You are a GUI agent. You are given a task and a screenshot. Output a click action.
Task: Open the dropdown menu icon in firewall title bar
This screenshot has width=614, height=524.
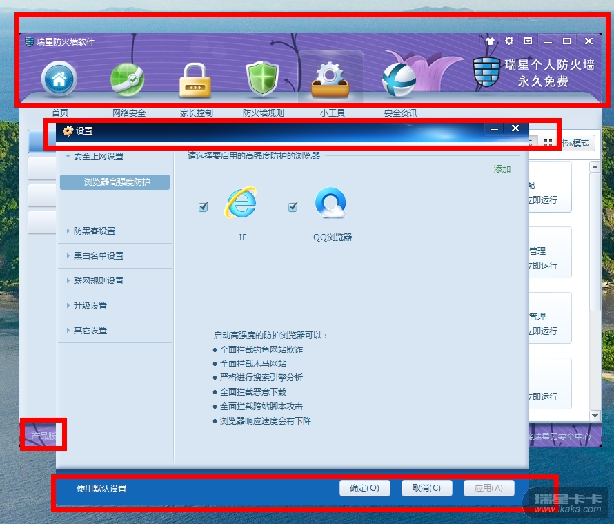coord(528,41)
